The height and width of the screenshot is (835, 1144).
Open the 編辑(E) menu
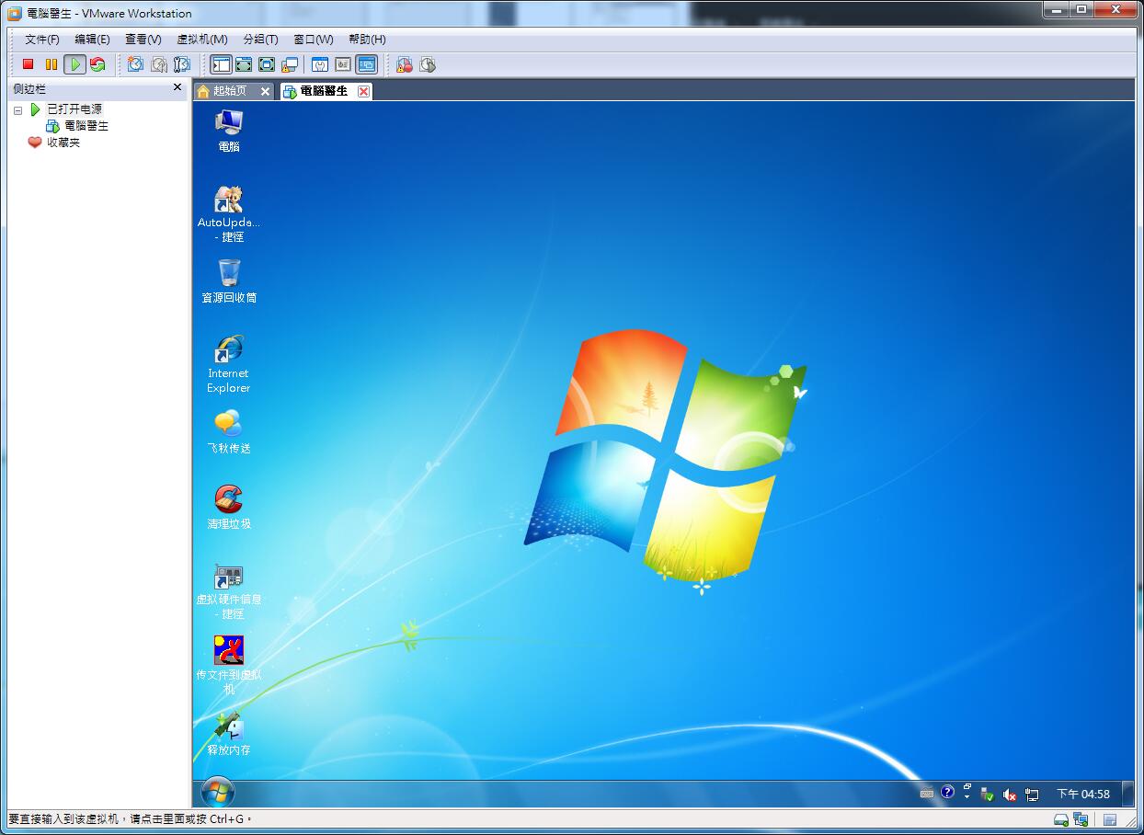point(92,40)
